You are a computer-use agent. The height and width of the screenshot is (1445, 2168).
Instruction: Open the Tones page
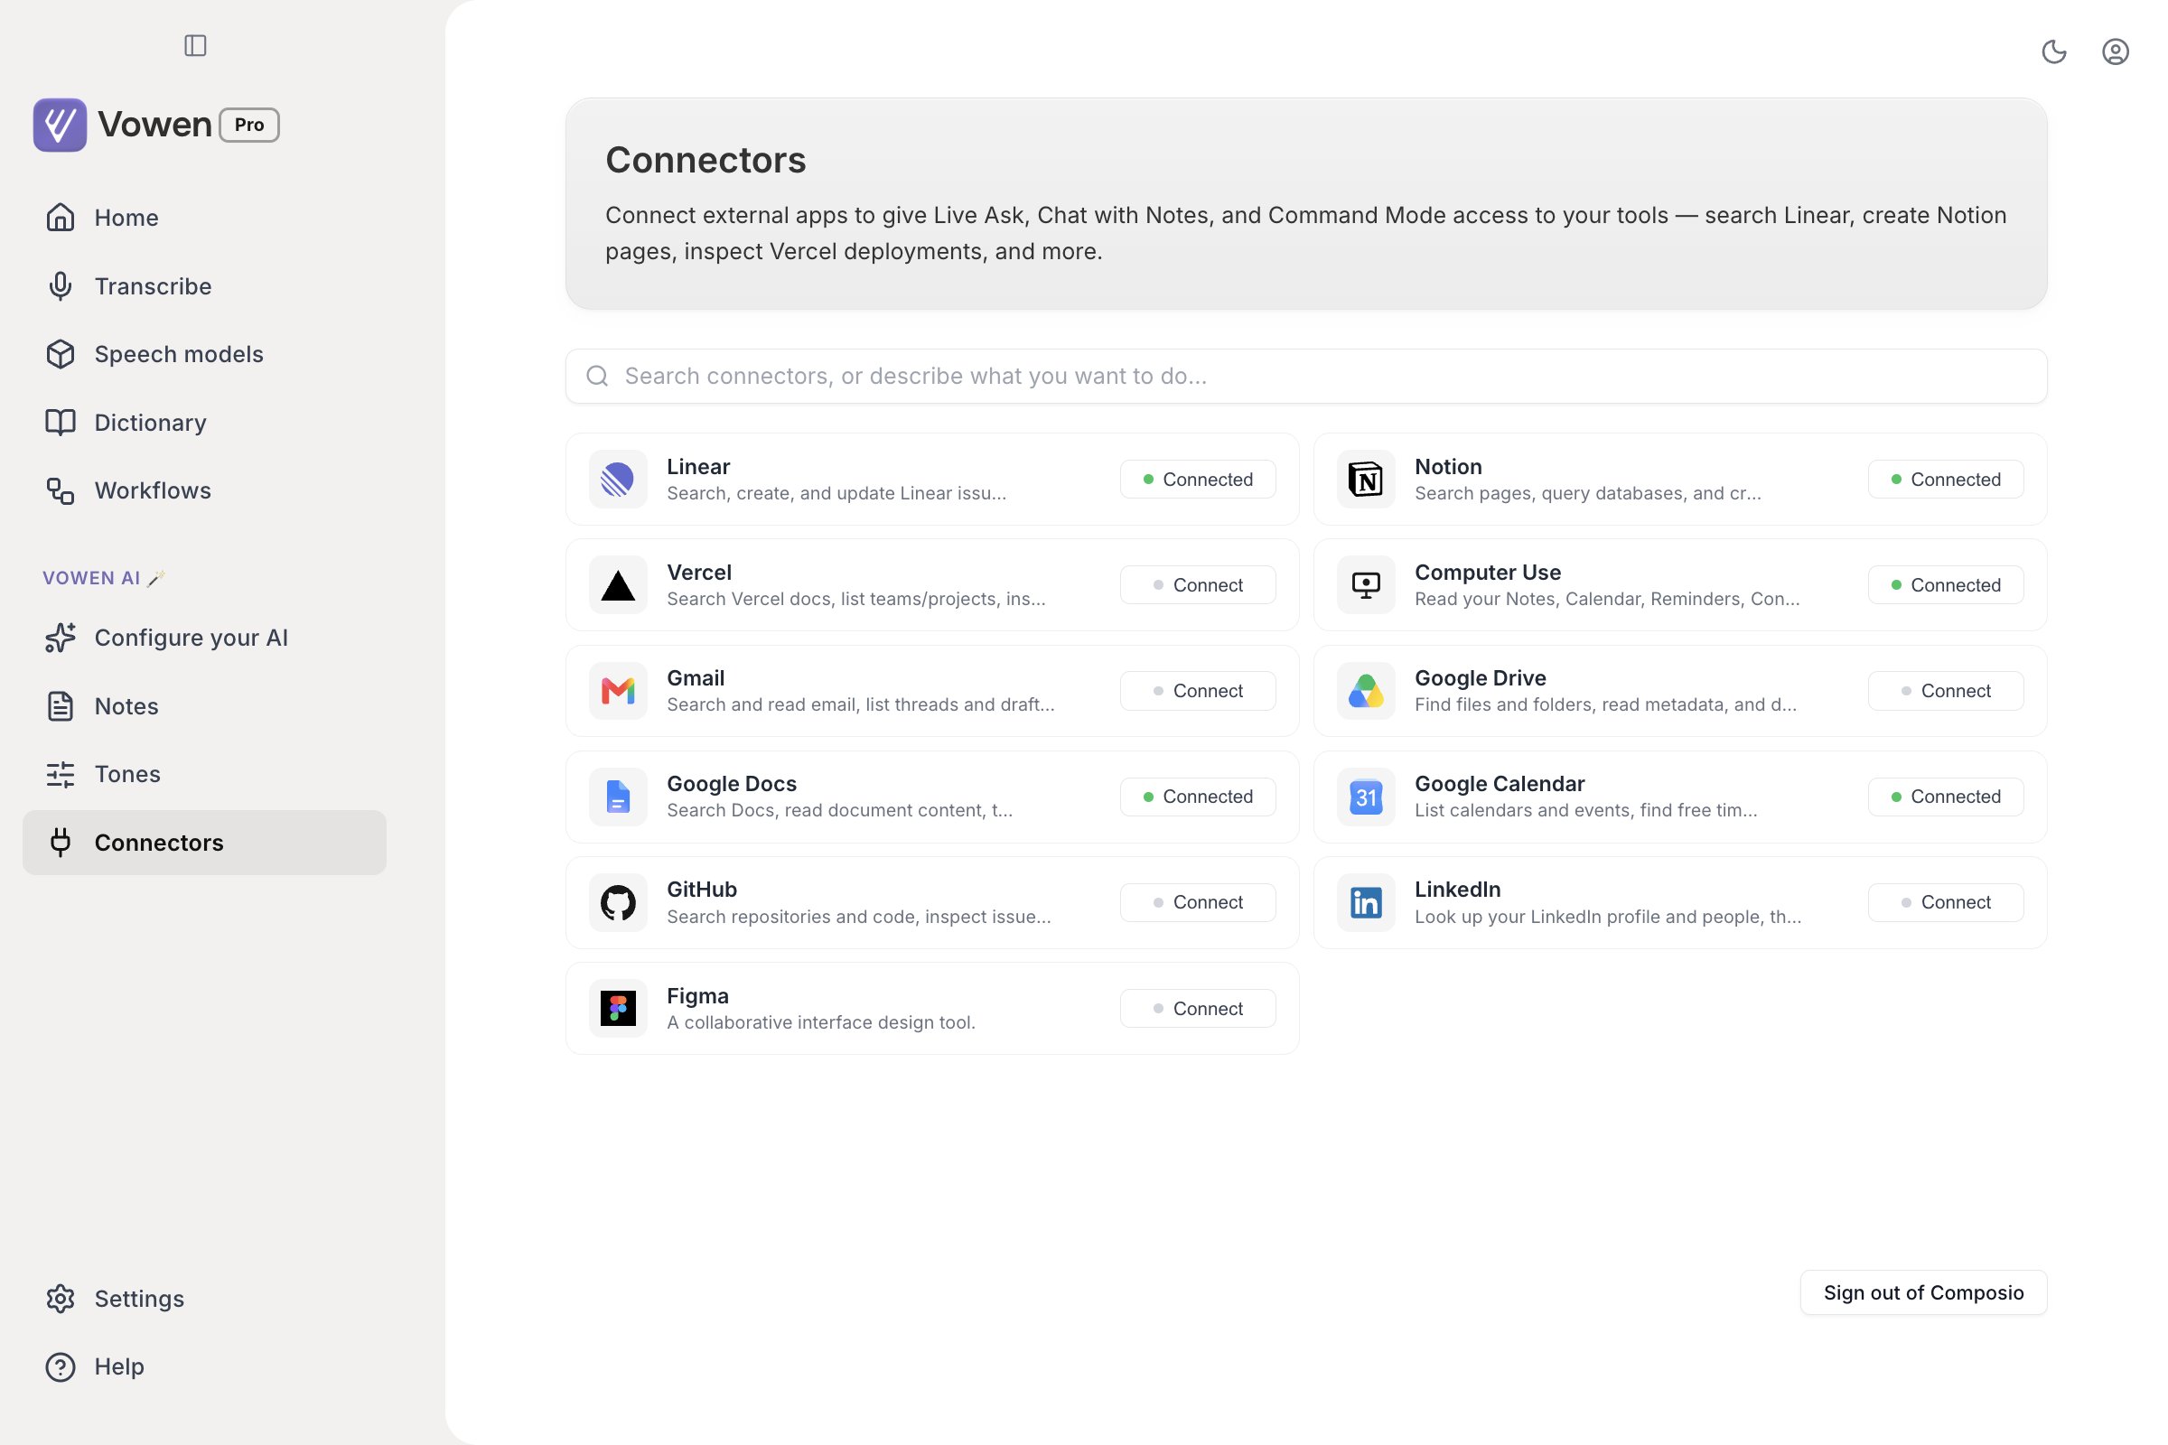204,774
